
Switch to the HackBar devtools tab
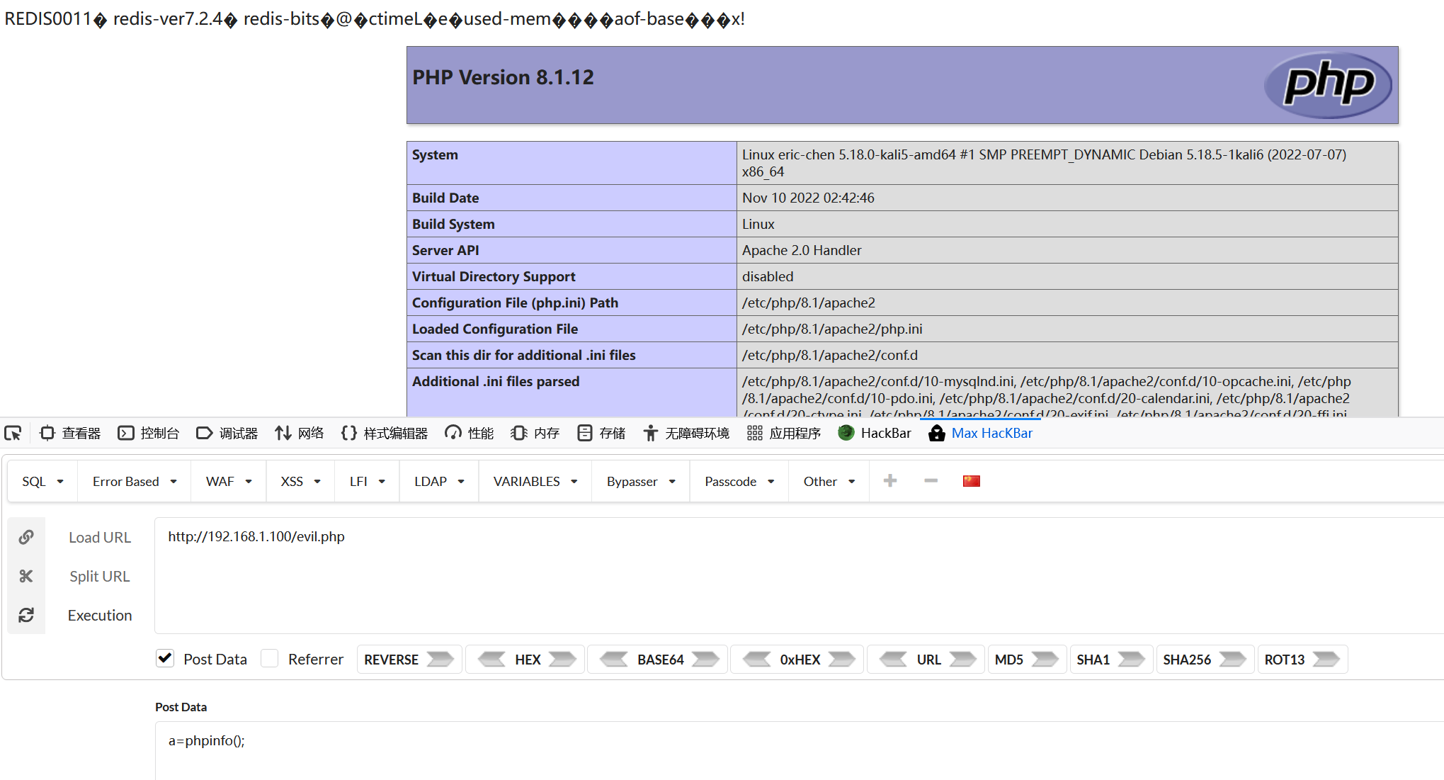[x=875, y=433]
